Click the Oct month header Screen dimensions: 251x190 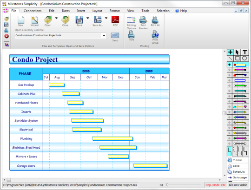coord(89,77)
